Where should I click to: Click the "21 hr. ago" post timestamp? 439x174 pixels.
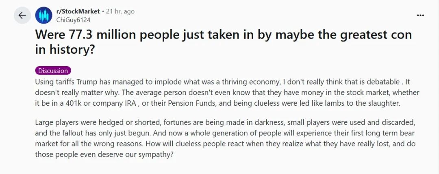point(120,11)
